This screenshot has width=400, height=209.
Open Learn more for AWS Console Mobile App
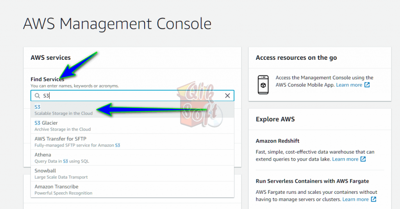[349, 85]
